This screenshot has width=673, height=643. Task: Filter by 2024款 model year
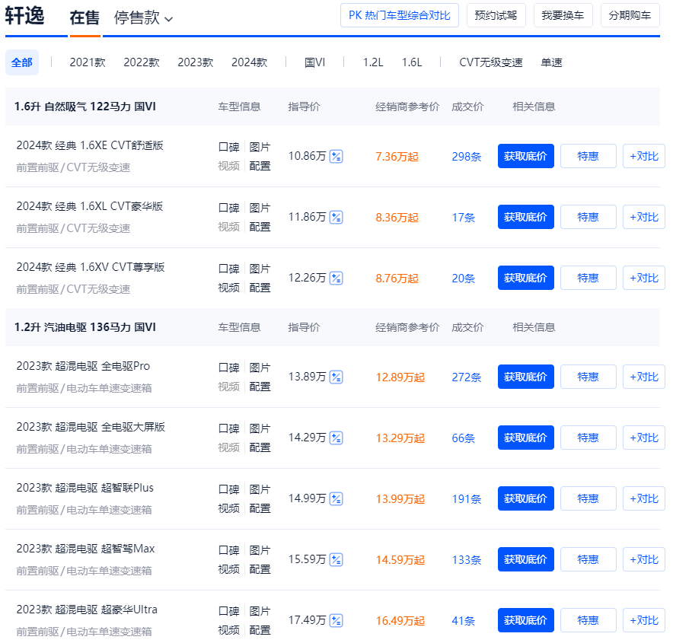250,62
